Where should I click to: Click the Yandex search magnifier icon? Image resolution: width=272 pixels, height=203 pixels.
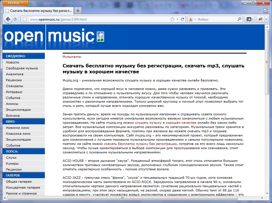pyautogui.click(x=239, y=19)
